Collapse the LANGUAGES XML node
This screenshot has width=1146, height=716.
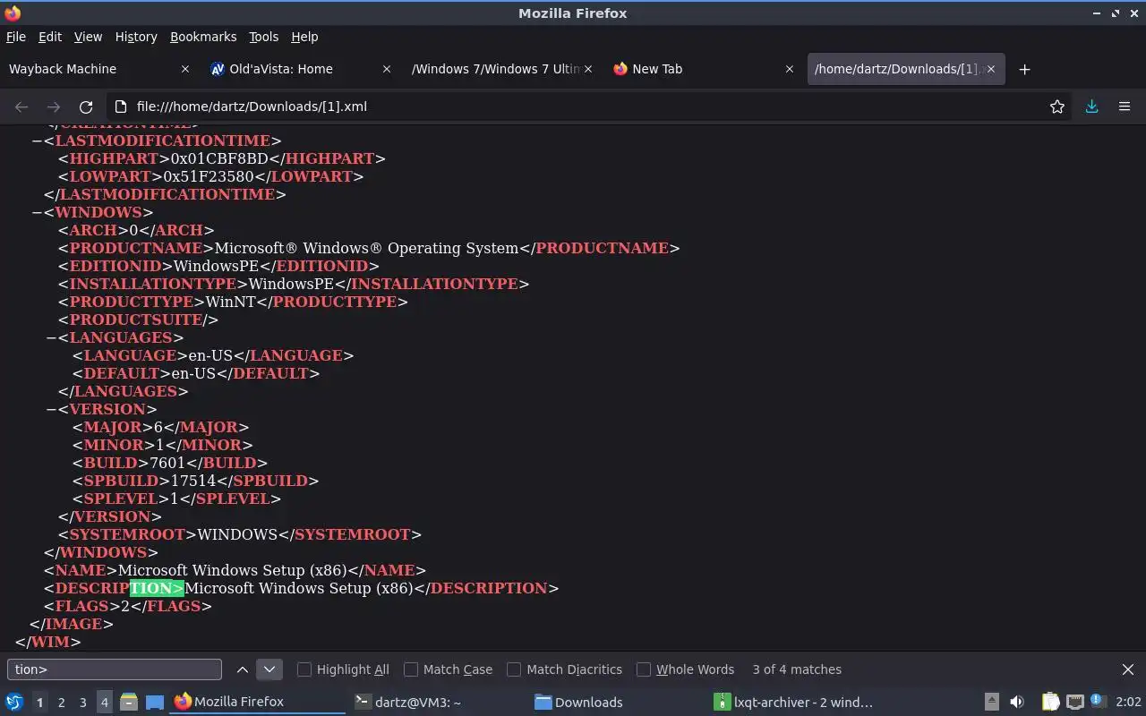(x=51, y=337)
